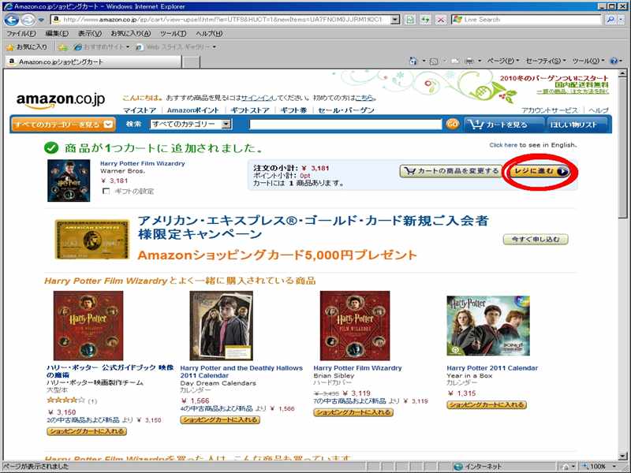Click the cart item's Harry Potter cover thumbnail

69,181
